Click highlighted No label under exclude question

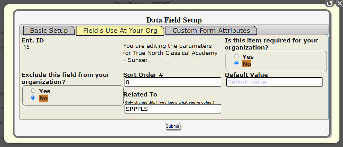43,98
